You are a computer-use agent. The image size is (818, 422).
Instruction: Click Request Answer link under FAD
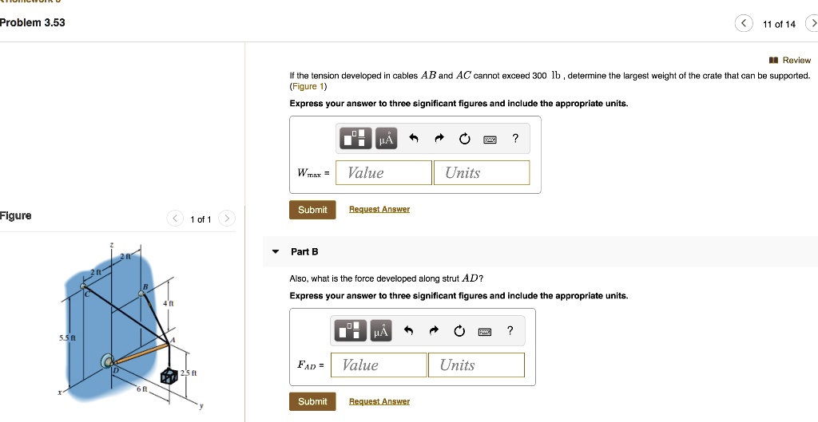tap(379, 401)
